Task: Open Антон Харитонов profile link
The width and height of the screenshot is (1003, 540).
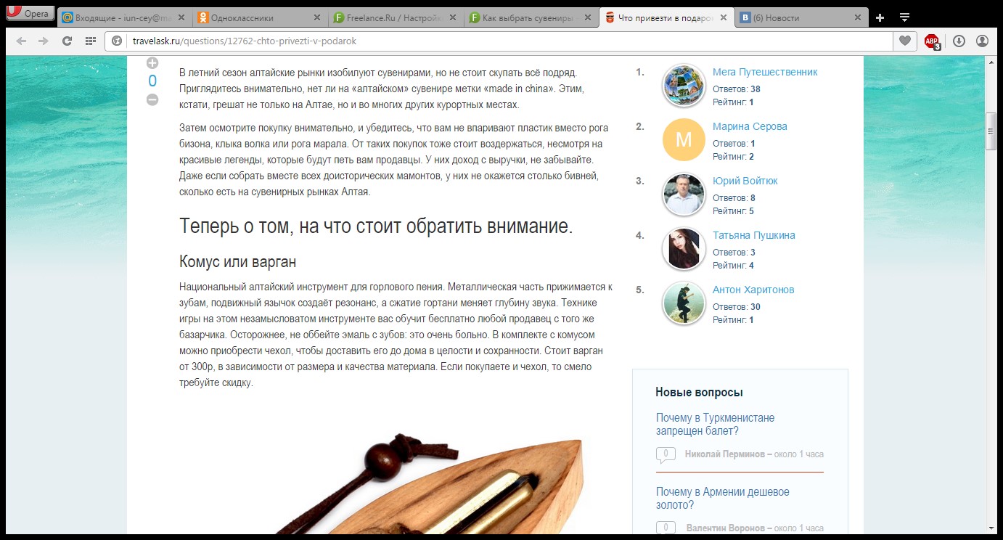Action: [753, 290]
